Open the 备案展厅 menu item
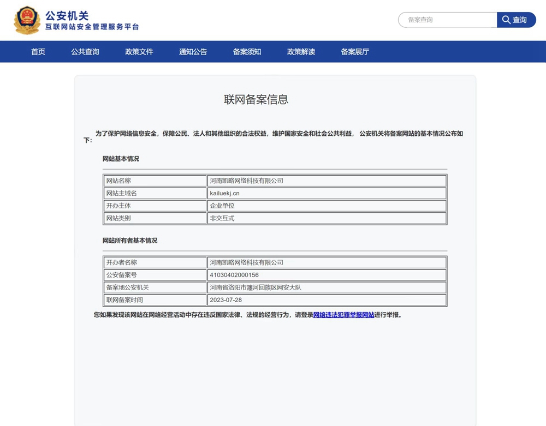 pyautogui.click(x=355, y=52)
